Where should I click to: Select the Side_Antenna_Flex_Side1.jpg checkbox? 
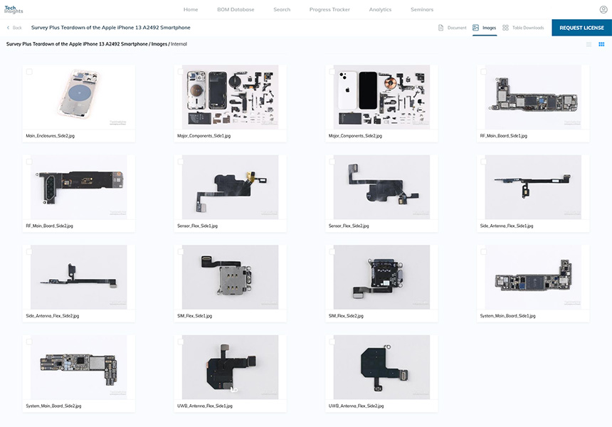[x=483, y=162]
